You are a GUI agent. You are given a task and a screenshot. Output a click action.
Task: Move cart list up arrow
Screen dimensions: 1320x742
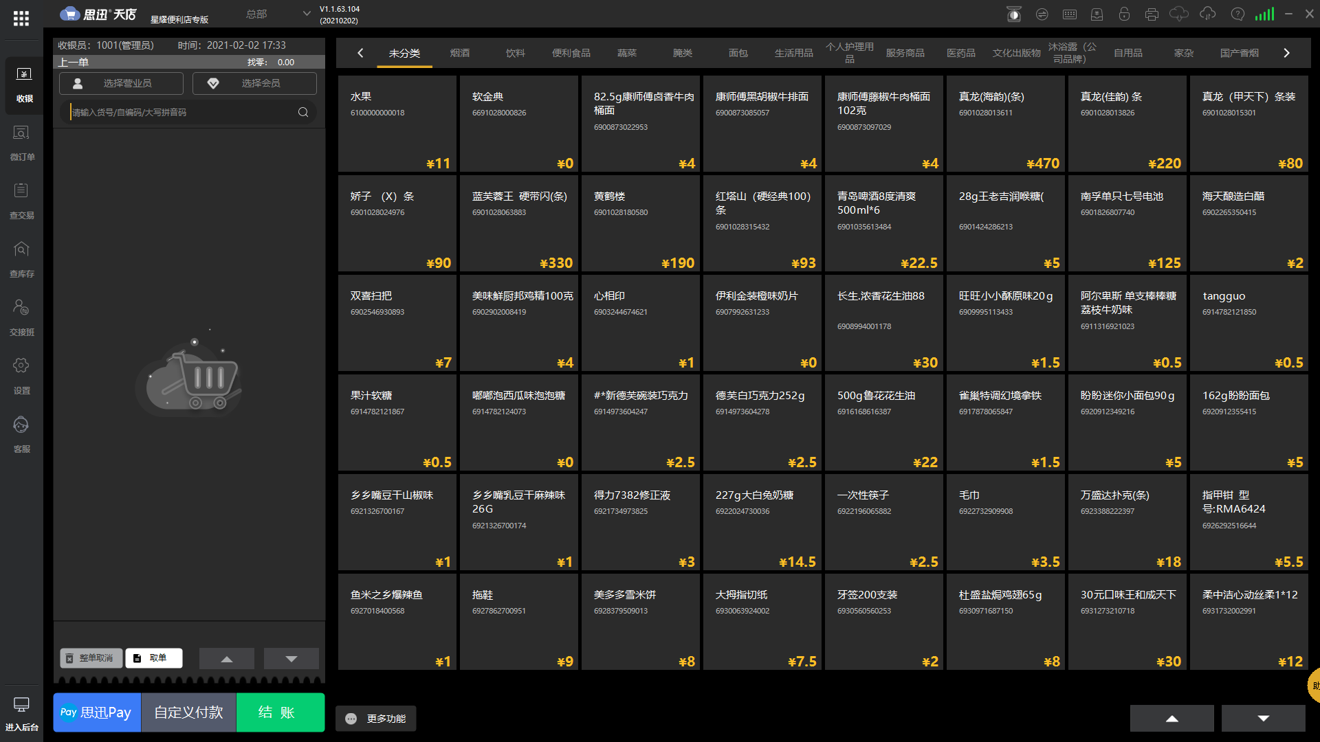[227, 658]
